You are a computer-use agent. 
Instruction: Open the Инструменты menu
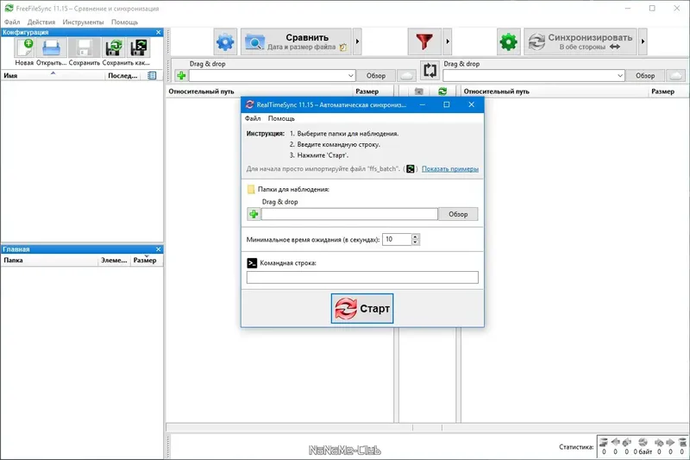tap(83, 22)
